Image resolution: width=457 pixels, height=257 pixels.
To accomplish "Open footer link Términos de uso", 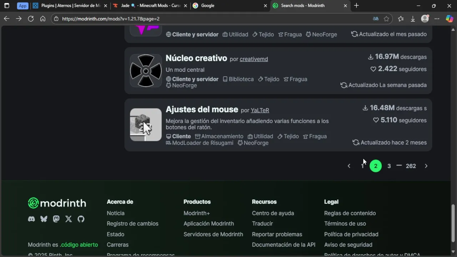I will 345,223.
